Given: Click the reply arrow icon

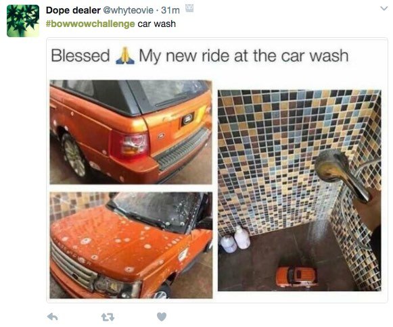Looking at the screenshot, I should [53, 317].
